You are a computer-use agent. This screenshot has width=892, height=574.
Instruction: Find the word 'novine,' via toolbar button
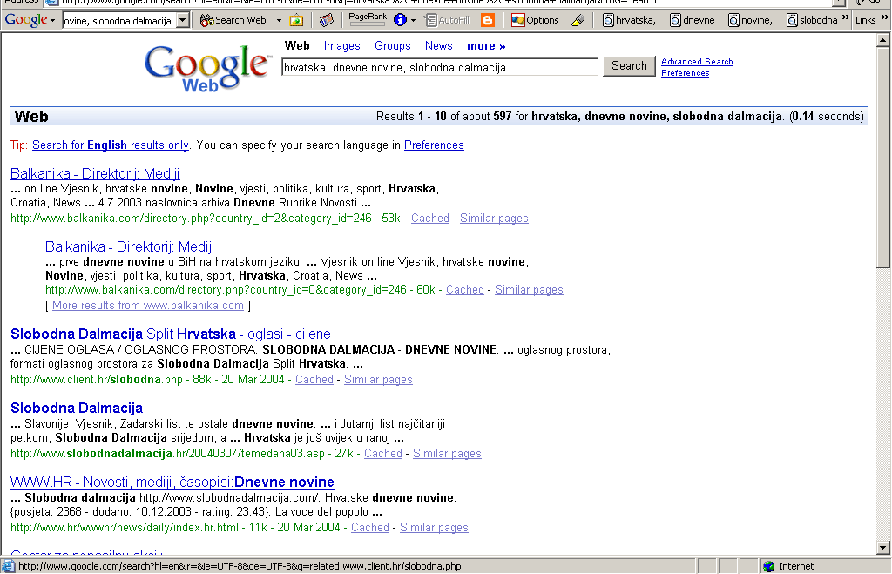pos(751,21)
